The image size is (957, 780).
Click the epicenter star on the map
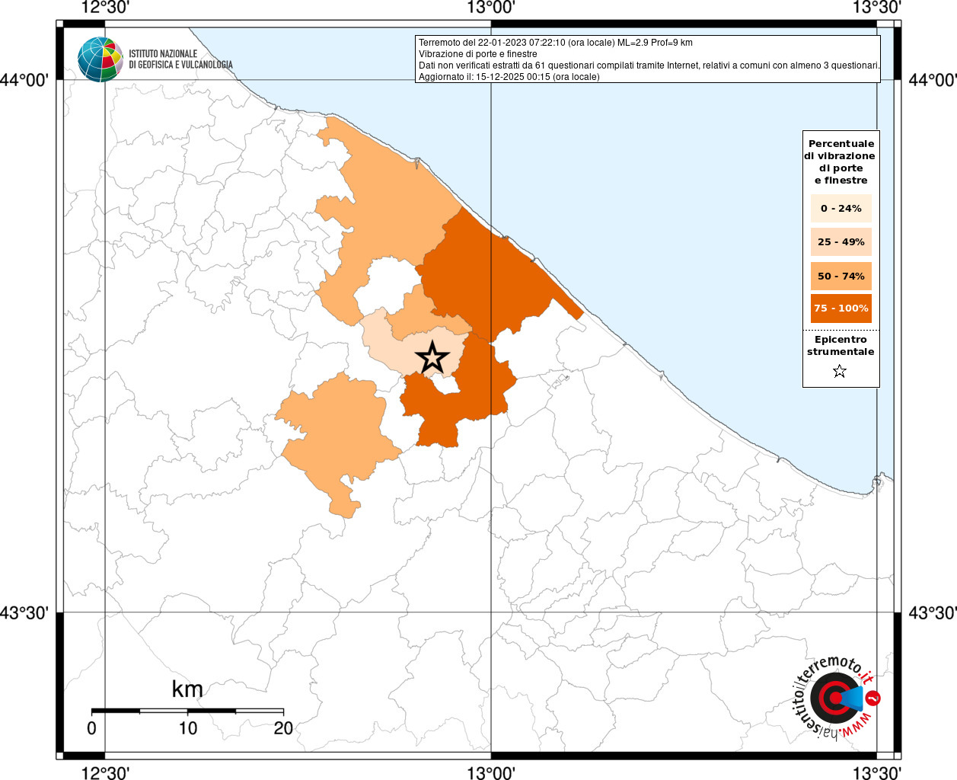[x=432, y=357]
